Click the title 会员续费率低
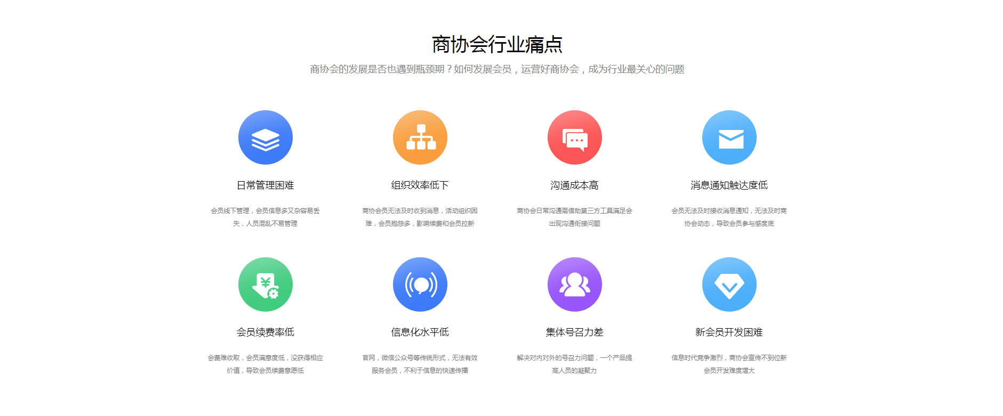Screen dimensions: 1003x416 [266, 332]
